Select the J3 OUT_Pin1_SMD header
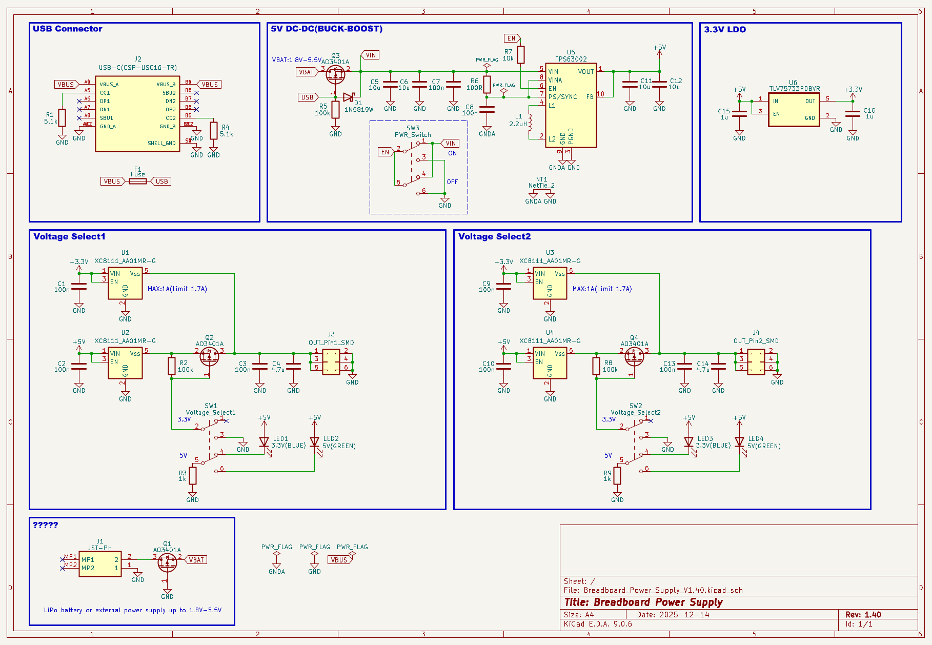Viewport: 932px width, 645px height. [331, 362]
